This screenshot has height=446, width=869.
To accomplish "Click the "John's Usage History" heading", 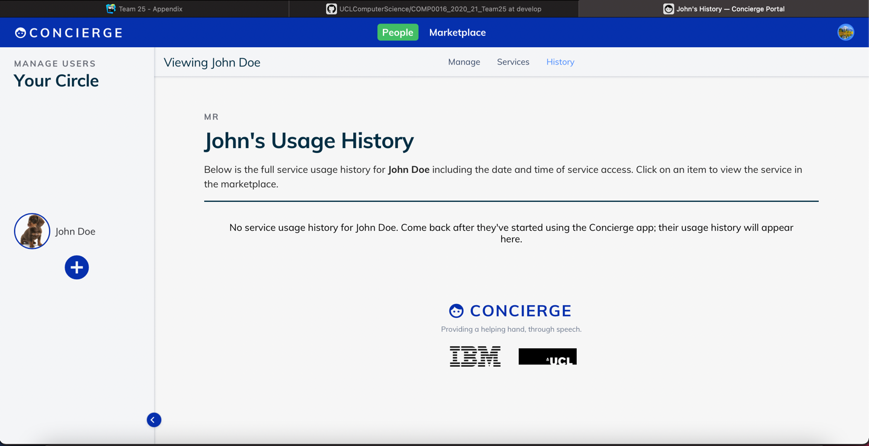I will click(x=309, y=140).
